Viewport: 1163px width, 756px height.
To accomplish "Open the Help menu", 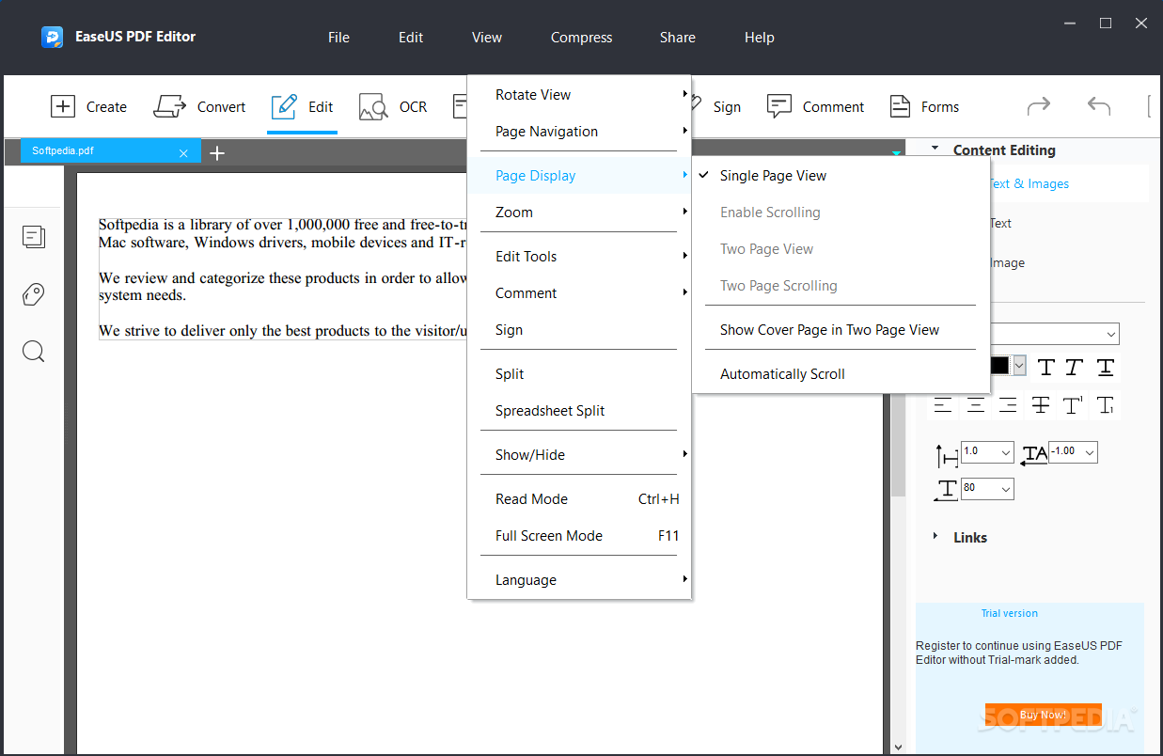I will tap(760, 38).
